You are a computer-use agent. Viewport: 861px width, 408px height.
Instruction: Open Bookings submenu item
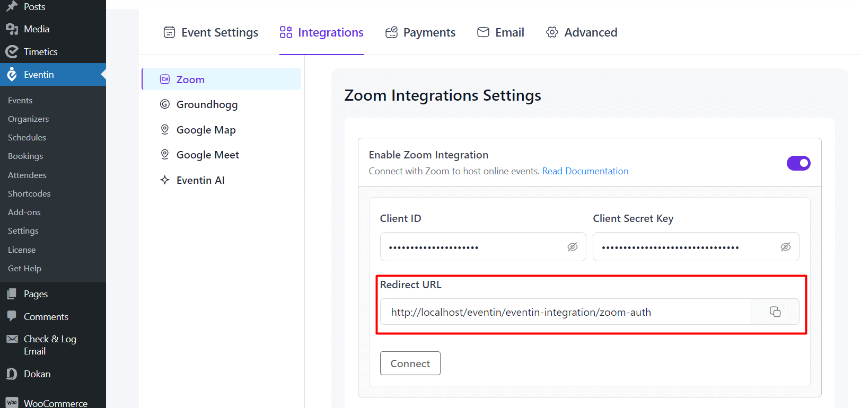coord(25,156)
